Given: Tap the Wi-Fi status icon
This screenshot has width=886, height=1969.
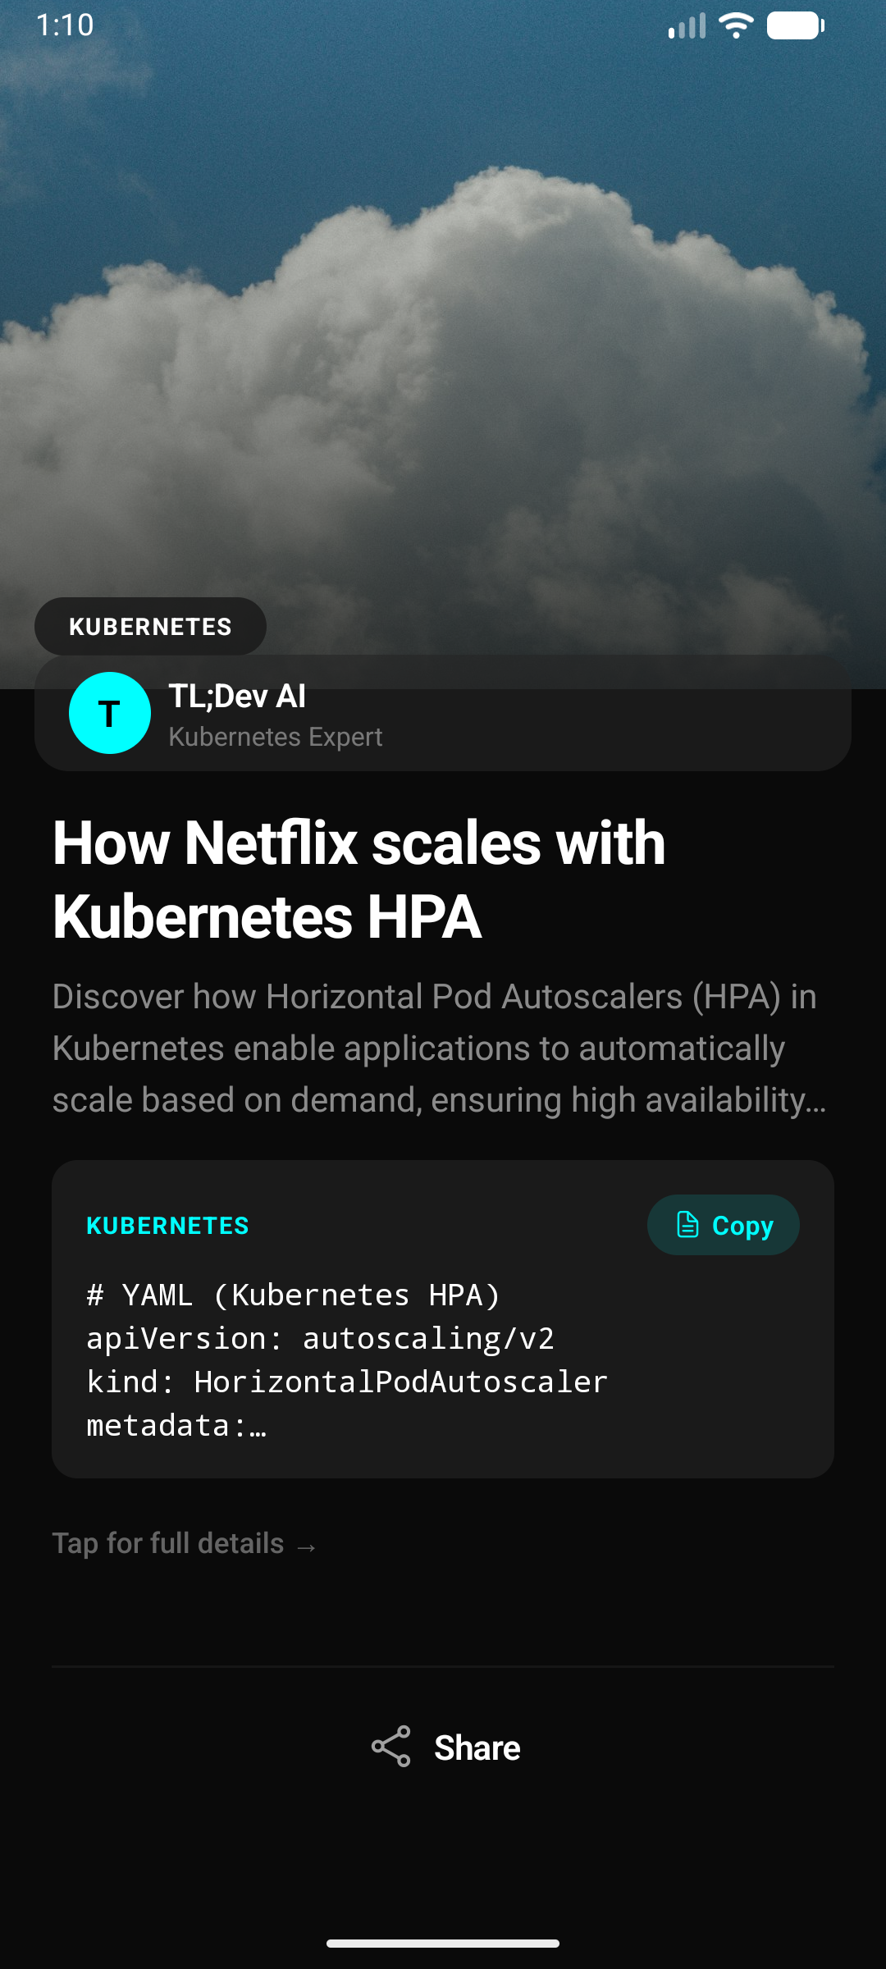Looking at the screenshot, I should pyautogui.click(x=736, y=25).
